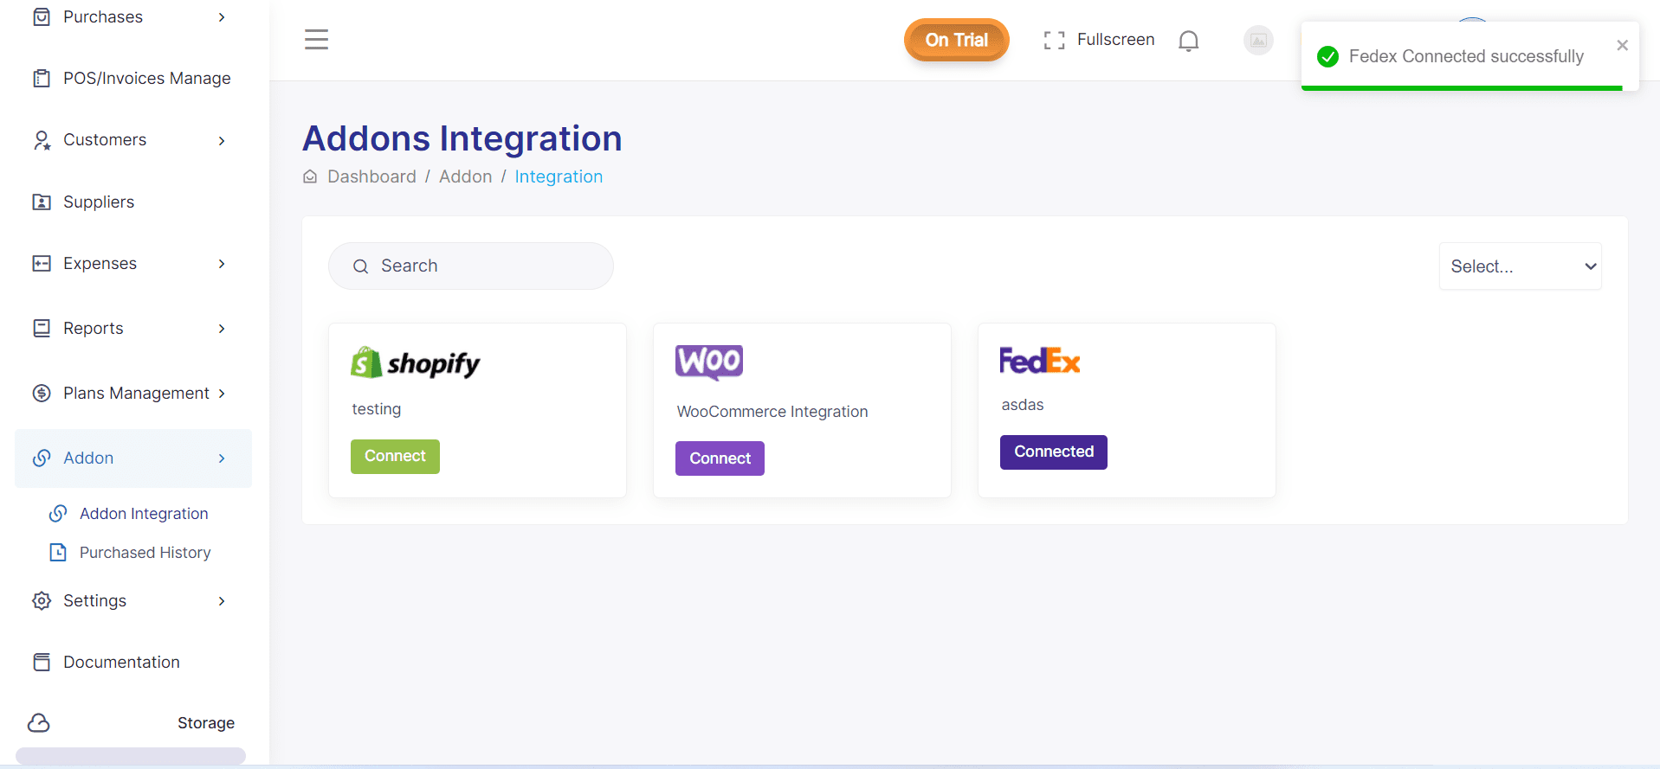This screenshot has width=1660, height=769.
Task: Click the user avatar image placeholder
Action: point(1258,40)
